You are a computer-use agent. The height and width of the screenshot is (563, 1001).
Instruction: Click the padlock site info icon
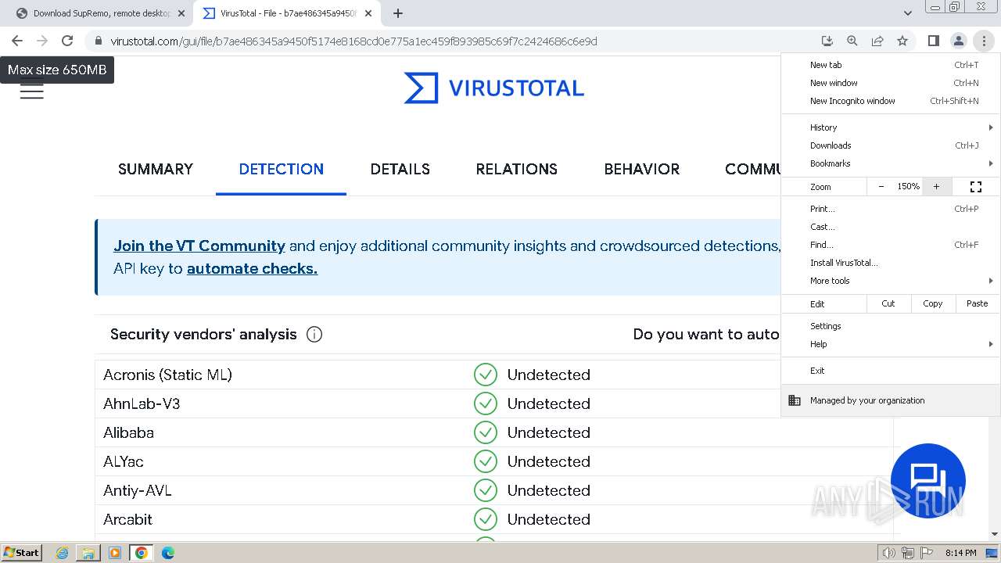[x=98, y=41]
